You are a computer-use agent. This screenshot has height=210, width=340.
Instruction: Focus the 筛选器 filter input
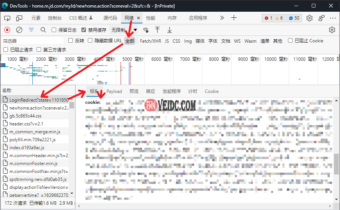[x=32, y=41]
